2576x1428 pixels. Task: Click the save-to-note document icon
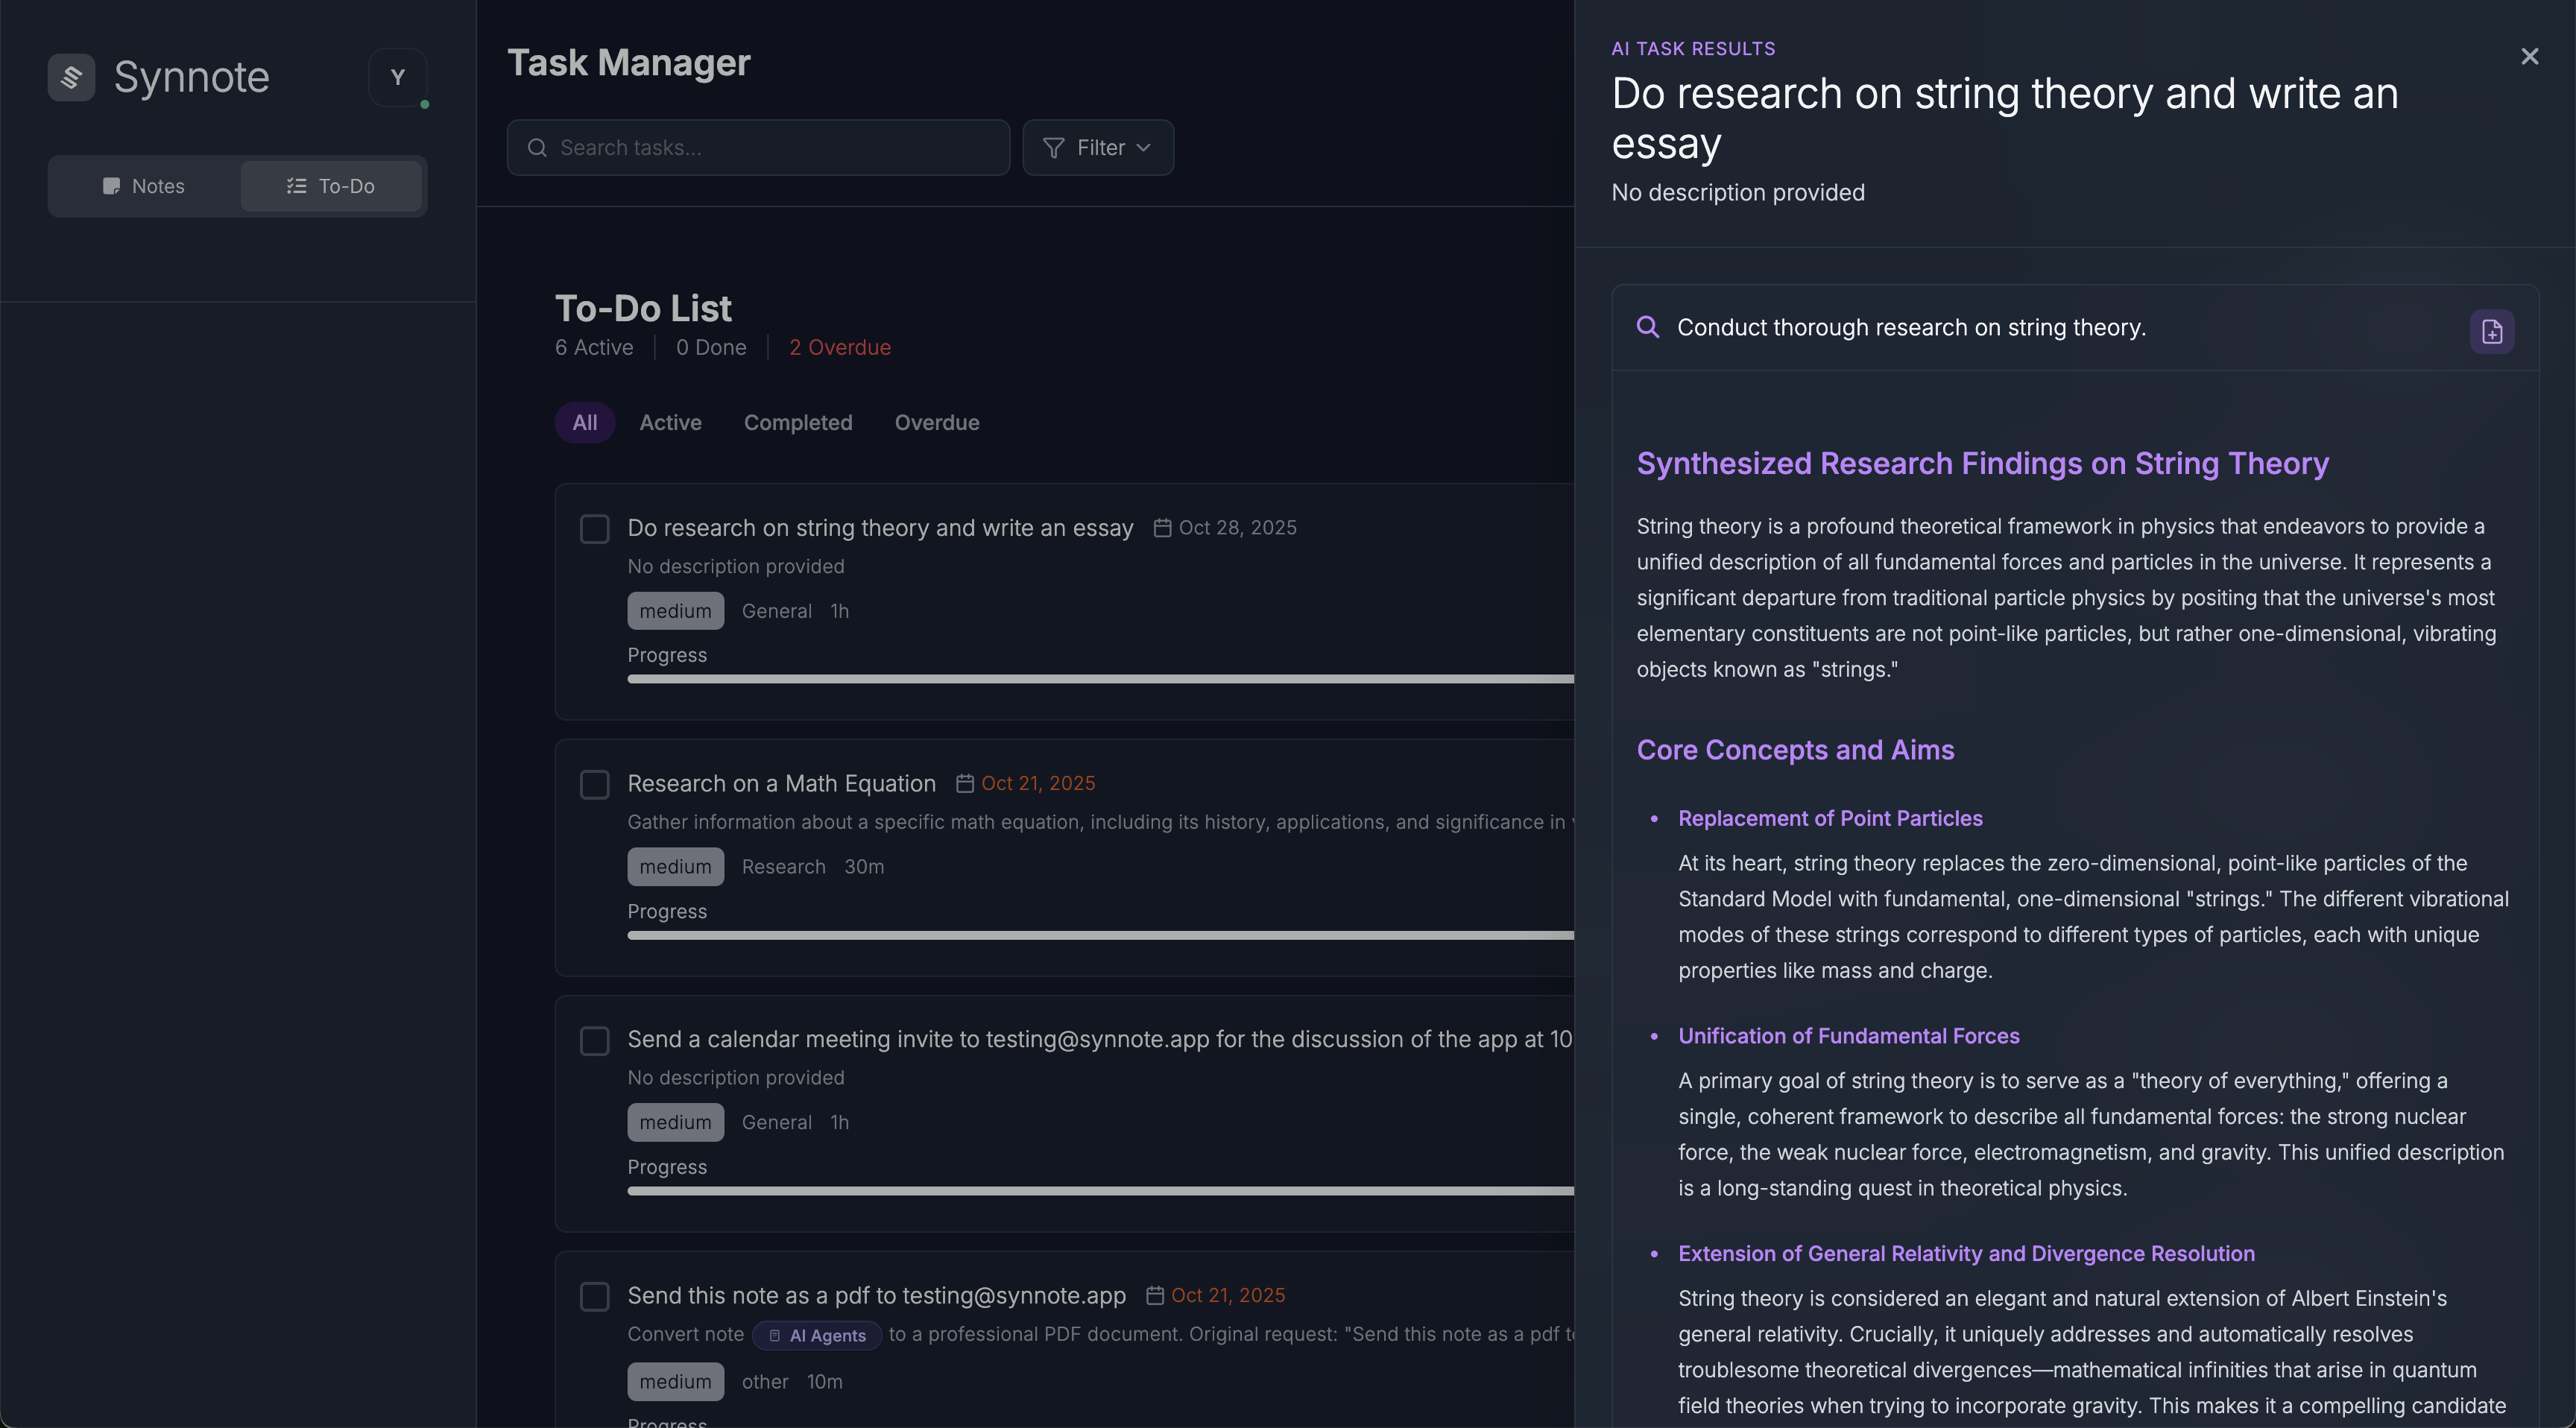(2491, 331)
